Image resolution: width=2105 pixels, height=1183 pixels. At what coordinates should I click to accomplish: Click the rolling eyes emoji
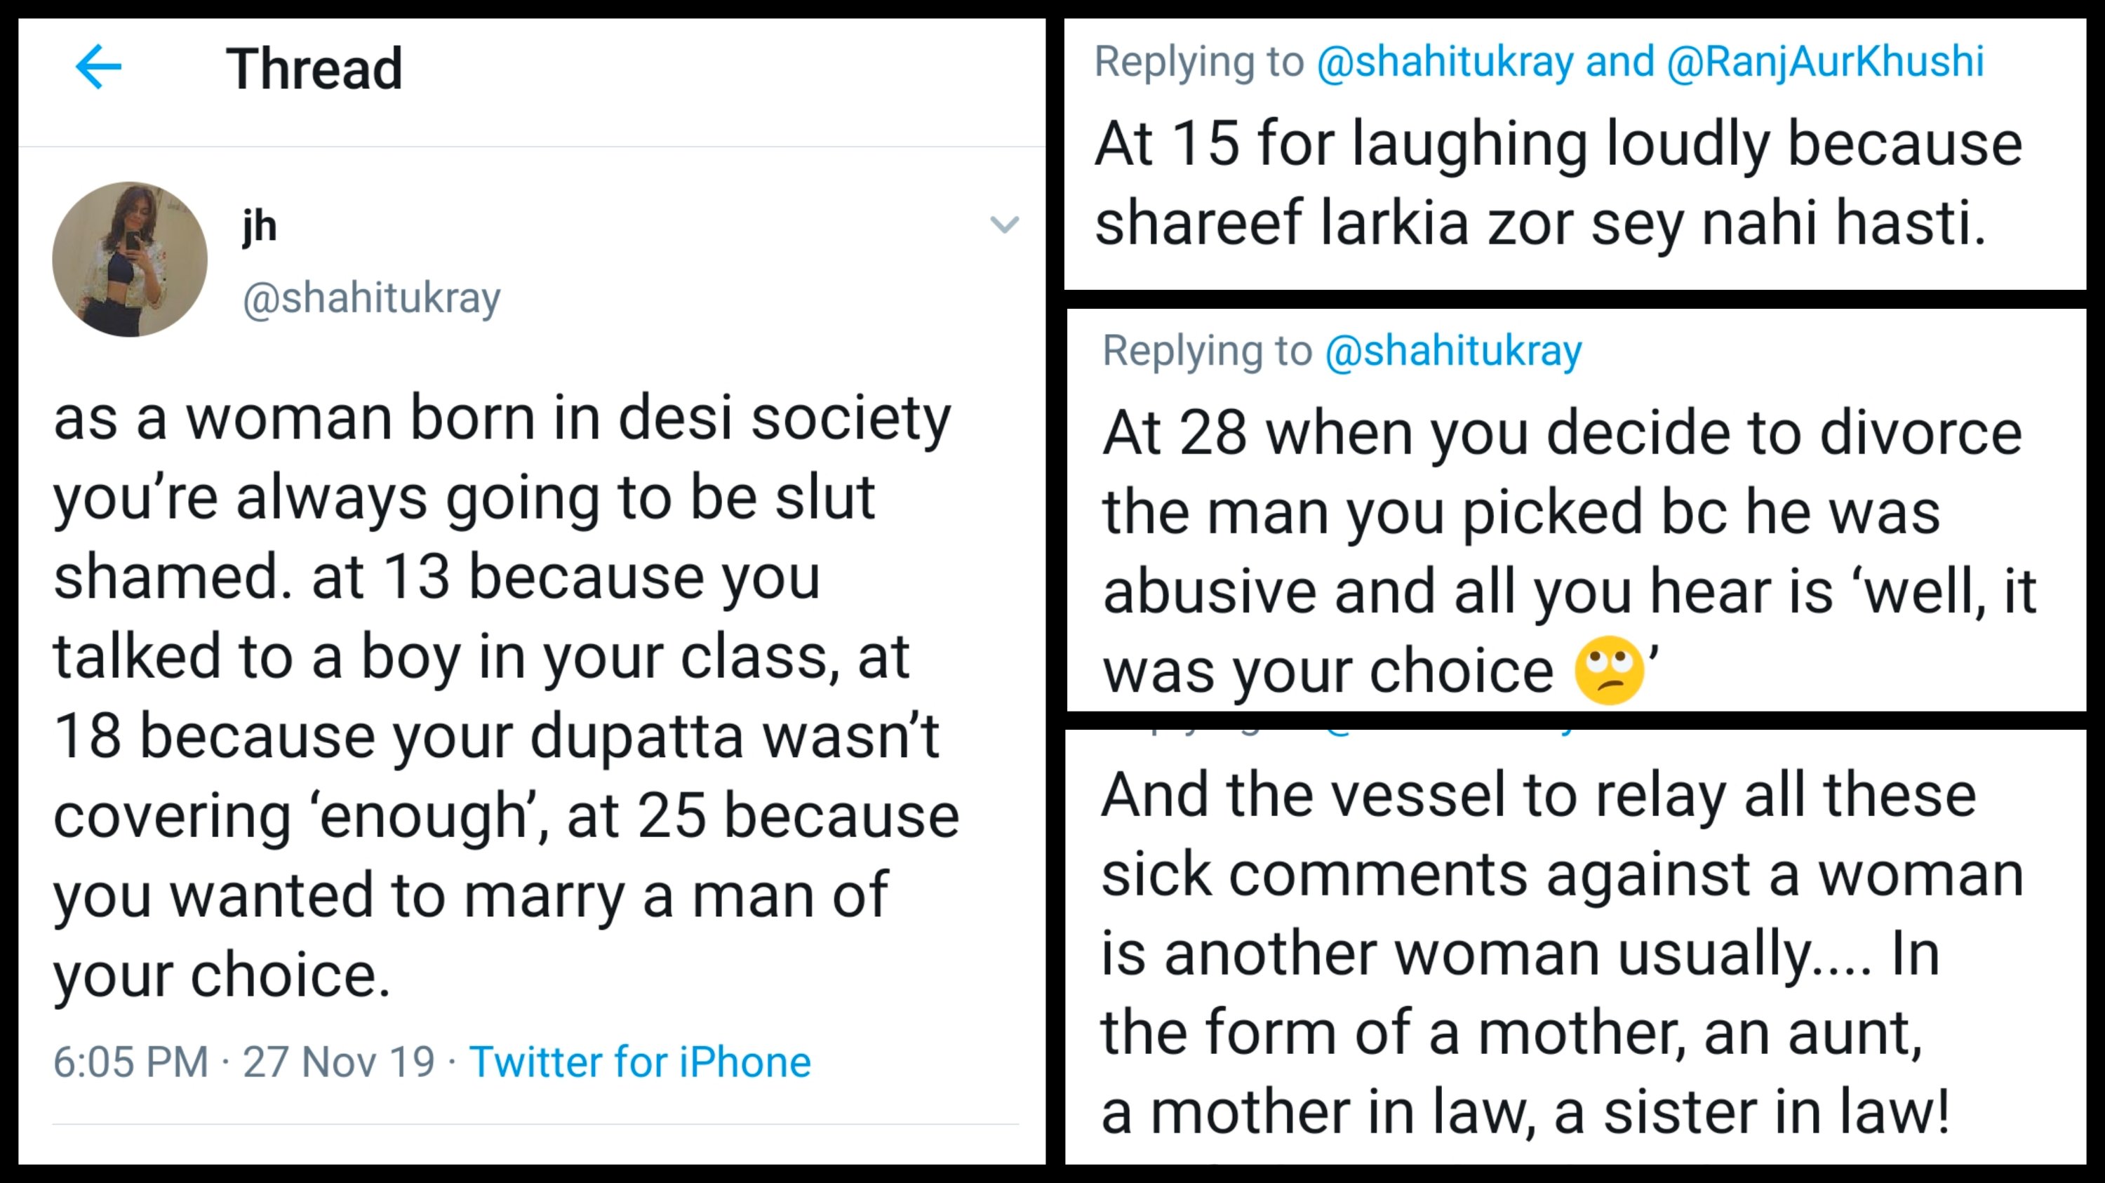[x=1608, y=671]
